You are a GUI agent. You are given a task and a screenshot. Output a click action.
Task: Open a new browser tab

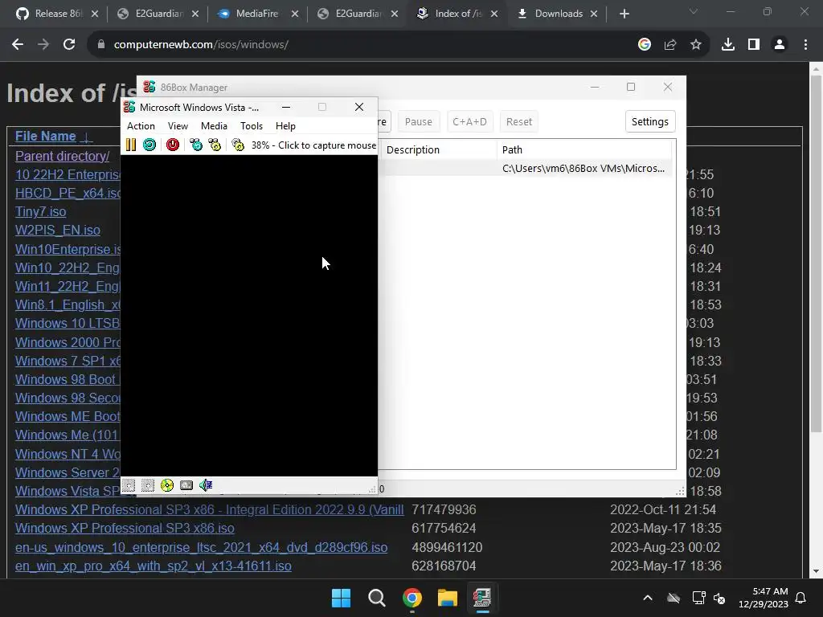[x=624, y=14]
